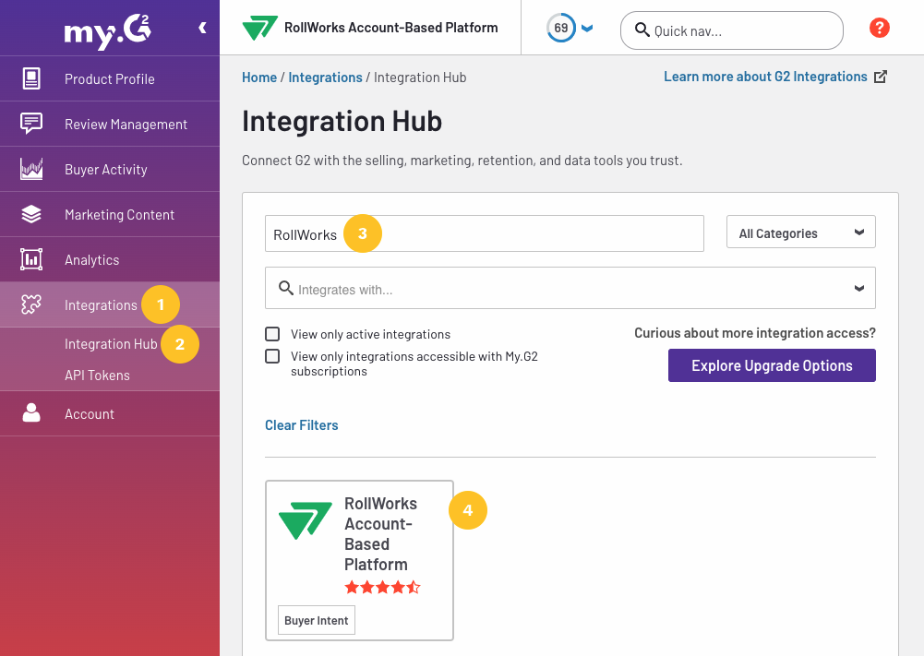Click the Quick nav search field
Image resolution: width=924 pixels, height=656 pixels.
731,30
